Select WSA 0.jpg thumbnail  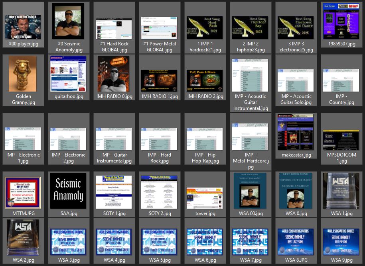[296, 191]
